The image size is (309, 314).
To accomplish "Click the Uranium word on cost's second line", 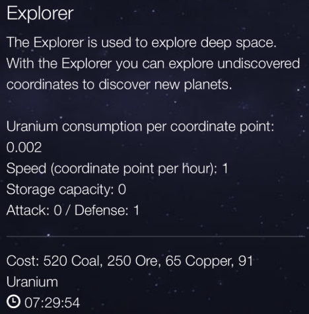I will pyautogui.click(x=32, y=282).
